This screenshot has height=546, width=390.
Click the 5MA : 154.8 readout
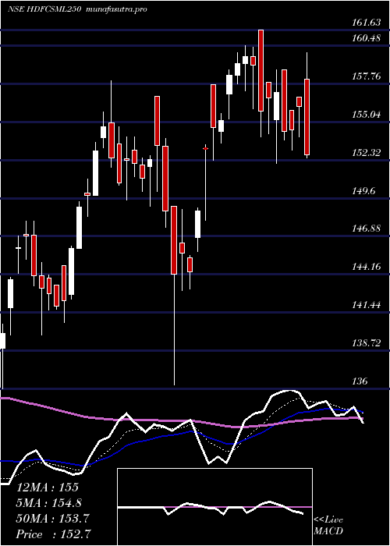49,503
